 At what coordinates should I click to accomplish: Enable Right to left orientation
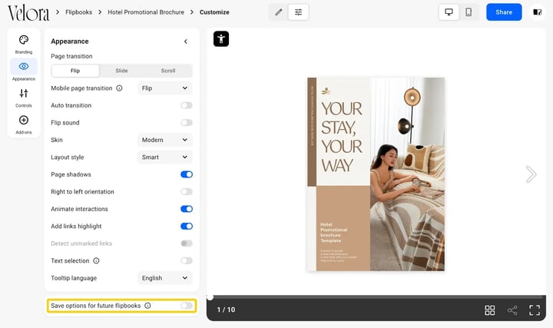(187, 191)
